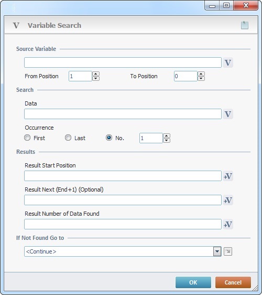Open variable picker for Source Variable field

point(228,62)
